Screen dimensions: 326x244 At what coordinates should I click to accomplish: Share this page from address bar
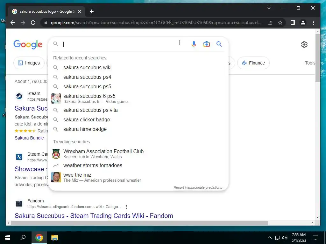tap(270, 23)
